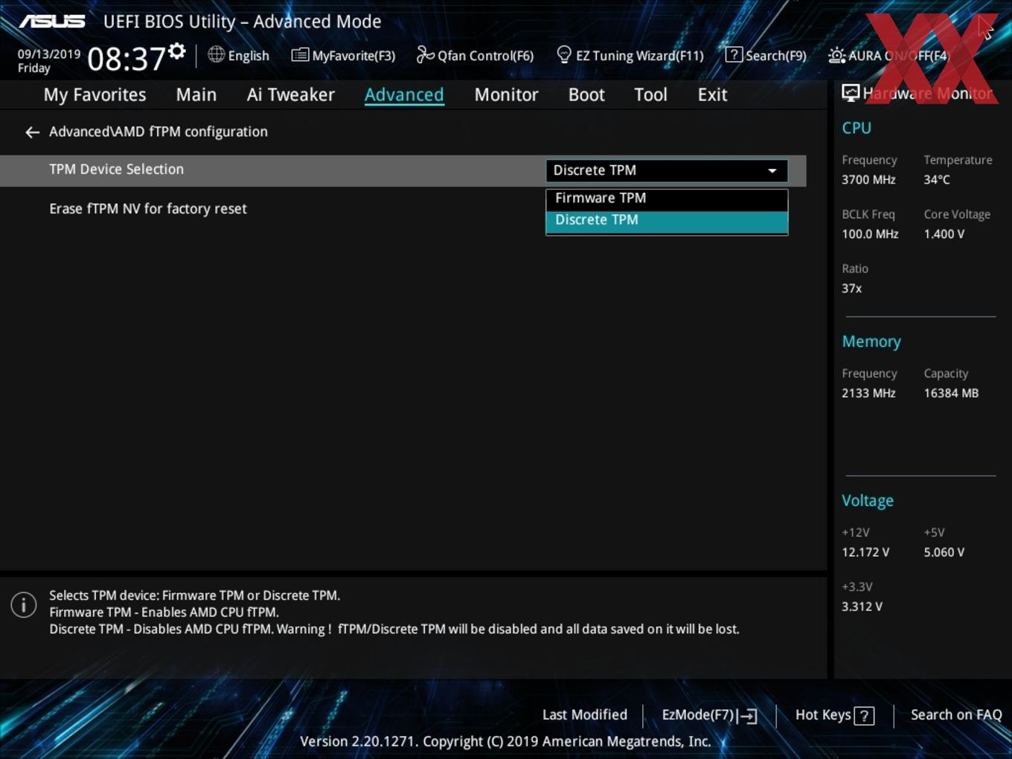1012x759 pixels.
Task: Click the Advanced\AMD fTPM configuration breadcrumb
Action: 158,132
